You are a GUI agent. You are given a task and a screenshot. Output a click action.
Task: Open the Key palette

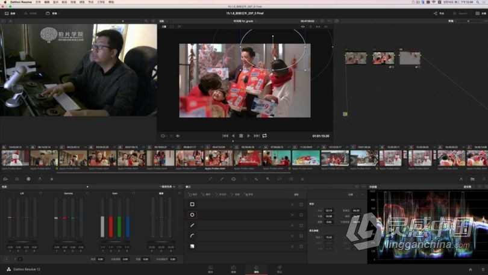(267, 179)
